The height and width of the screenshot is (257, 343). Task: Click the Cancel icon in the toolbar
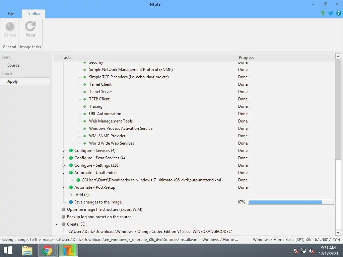coord(10,26)
